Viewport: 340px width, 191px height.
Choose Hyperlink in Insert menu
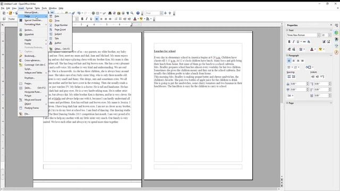[x=29, y=34]
